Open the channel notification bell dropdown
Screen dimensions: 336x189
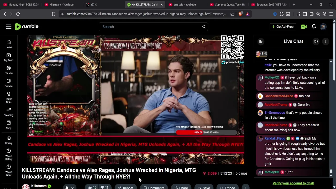[x=69, y=187]
